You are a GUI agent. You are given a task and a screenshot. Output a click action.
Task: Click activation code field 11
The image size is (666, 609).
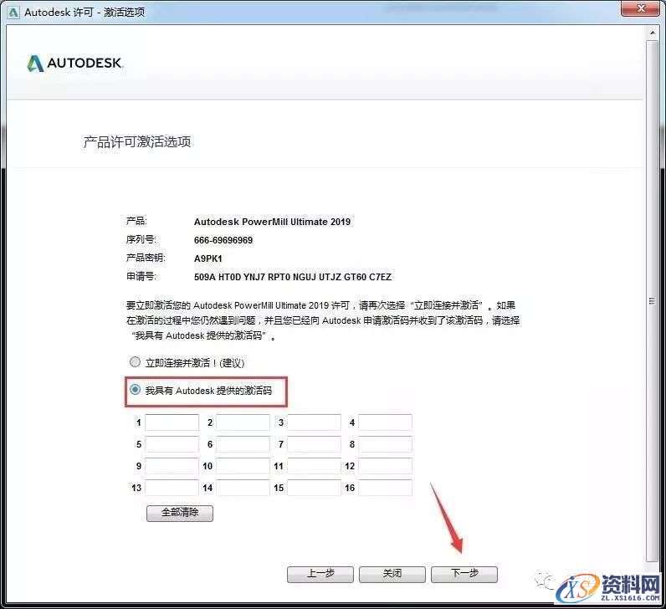pos(315,466)
